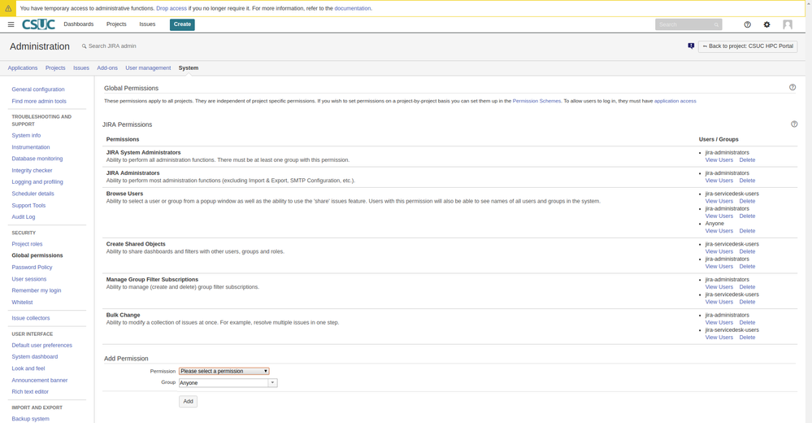Open Look and feel in sidebar
Viewport: 812px width, 423px height.
tap(28, 368)
